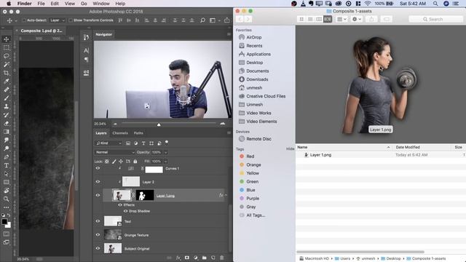
Task: Open the File menu
Action: tap(41, 4)
